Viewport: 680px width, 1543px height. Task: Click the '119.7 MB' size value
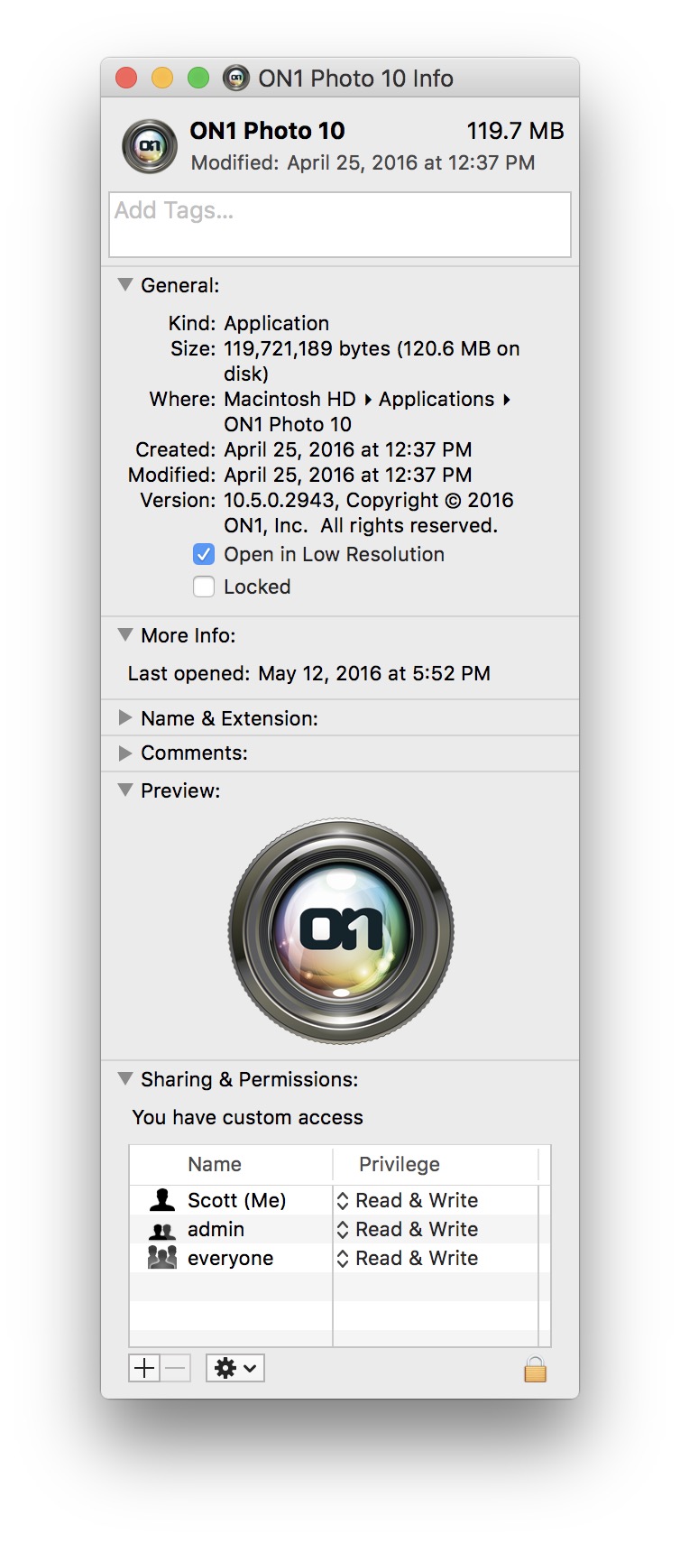click(515, 131)
